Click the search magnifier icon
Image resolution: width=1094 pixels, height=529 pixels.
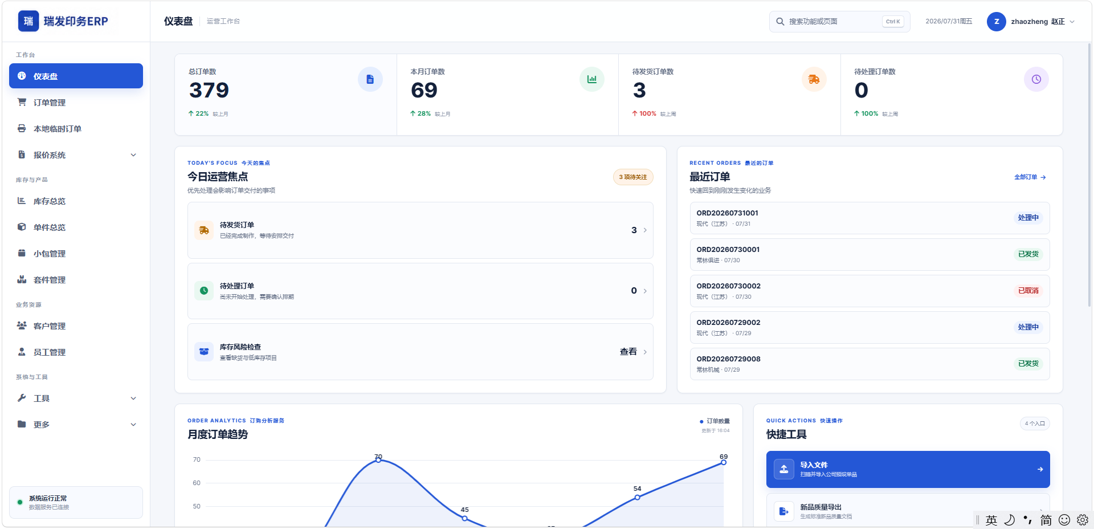pyautogui.click(x=780, y=22)
